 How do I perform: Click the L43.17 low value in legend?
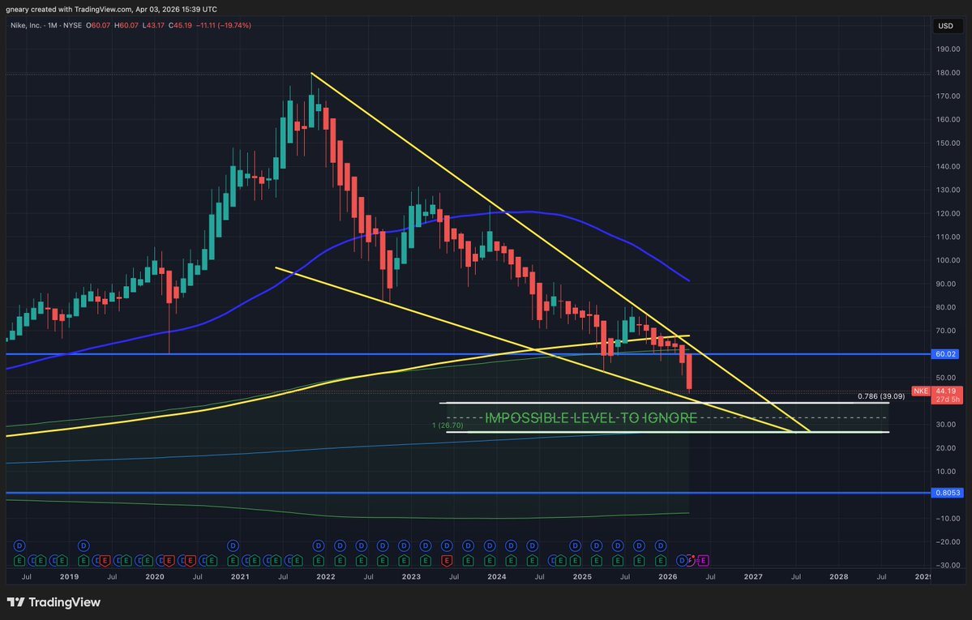click(153, 25)
